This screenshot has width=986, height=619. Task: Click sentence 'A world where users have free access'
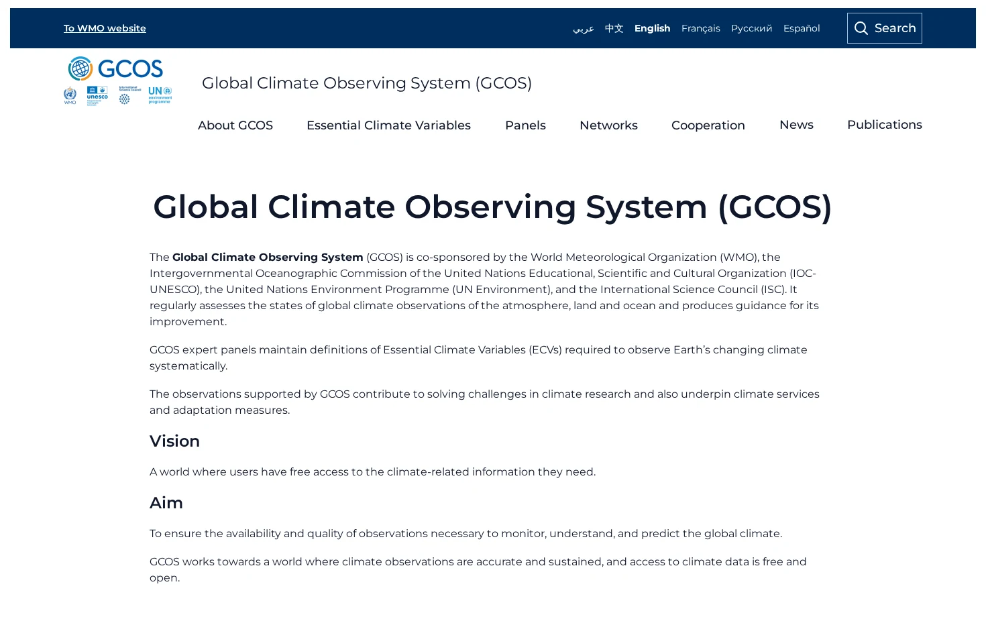[x=372, y=472]
